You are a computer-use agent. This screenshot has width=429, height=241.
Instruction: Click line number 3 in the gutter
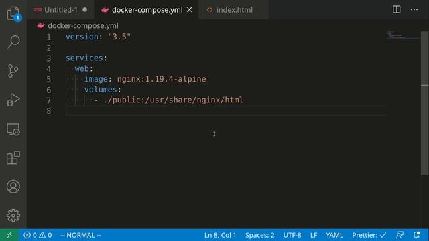[x=48, y=58]
